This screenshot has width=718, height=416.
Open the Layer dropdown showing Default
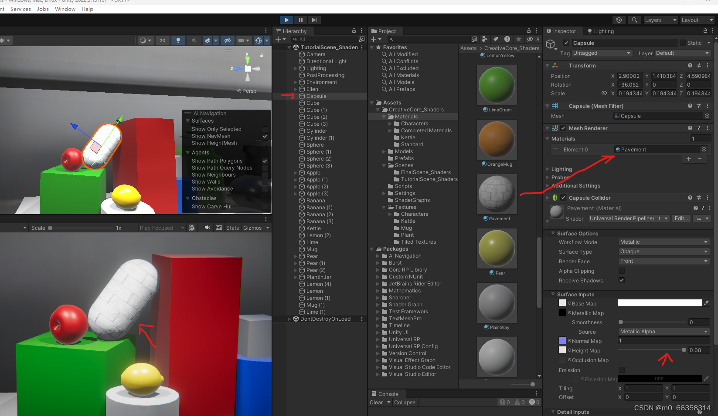pyautogui.click(x=682, y=53)
